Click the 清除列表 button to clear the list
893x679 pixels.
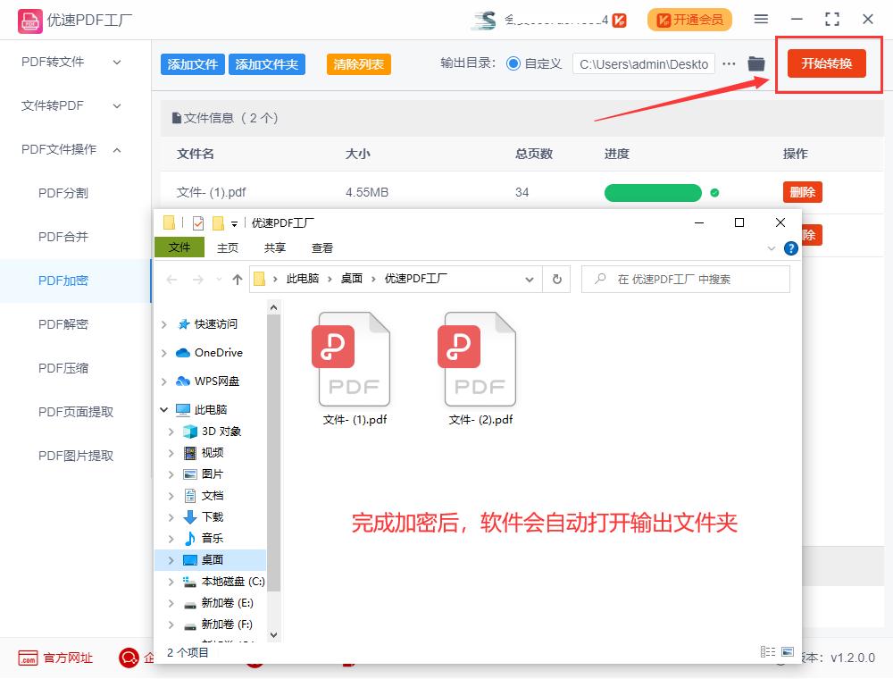tap(358, 64)
